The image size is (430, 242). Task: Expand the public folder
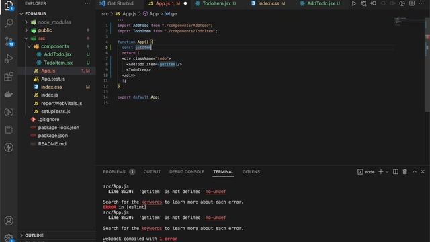26,30
